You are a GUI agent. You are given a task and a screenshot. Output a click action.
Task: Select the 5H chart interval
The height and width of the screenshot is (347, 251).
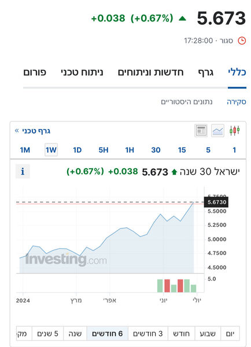pyautogui.click(x=104, y=150)
